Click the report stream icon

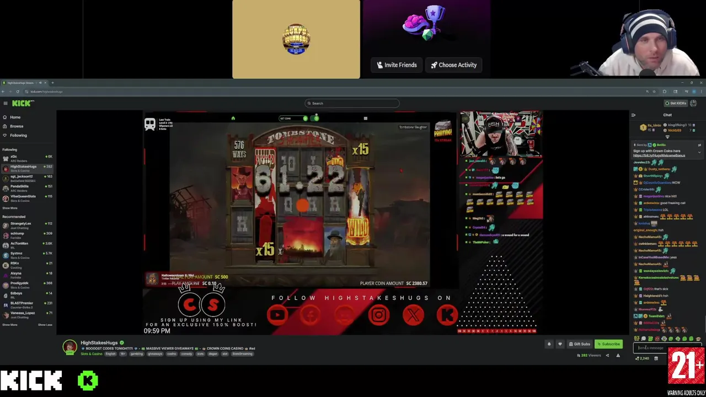coord(618,356)
